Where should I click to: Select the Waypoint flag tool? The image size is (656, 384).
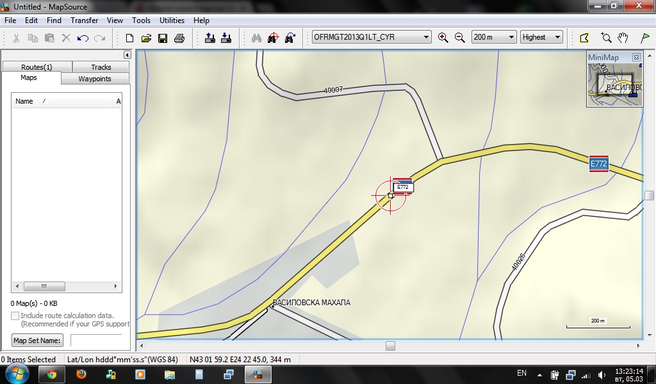tap(644, 38)
